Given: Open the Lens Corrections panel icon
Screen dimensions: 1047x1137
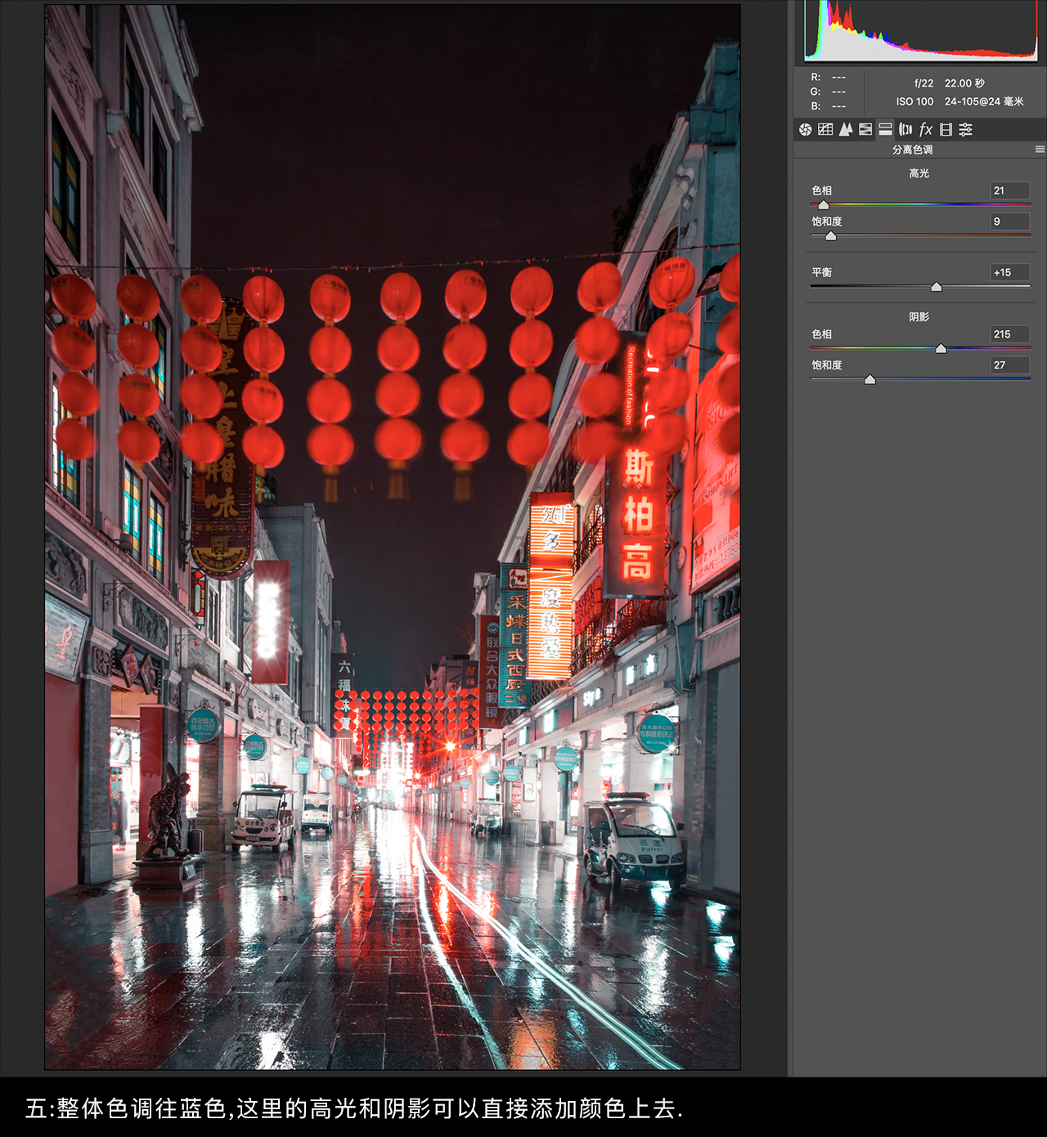Looking at the screenshot, I should coord(905,129).
